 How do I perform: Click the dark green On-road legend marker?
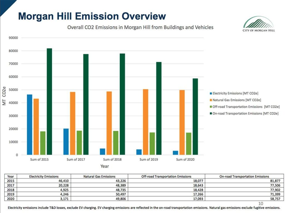tap(211, 113)
